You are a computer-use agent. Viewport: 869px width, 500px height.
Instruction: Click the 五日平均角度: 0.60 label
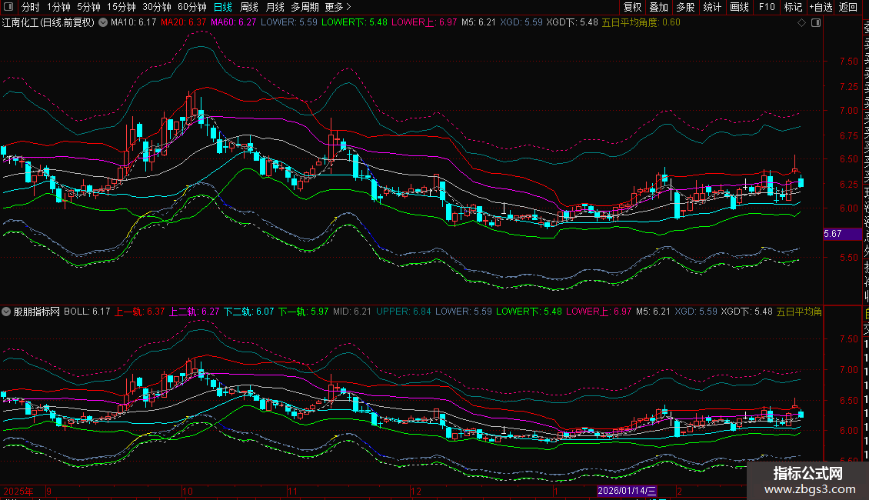click(x=641, y=23)
